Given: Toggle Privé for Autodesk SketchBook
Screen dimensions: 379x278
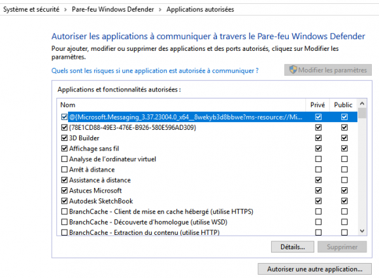Looking at the screenshot, I should pos(318,201).
